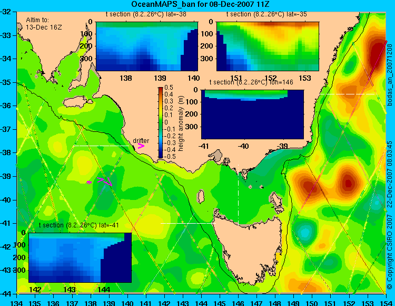
Task: Click main map longitude axis label 154
Action: click(x=386, y=303)
